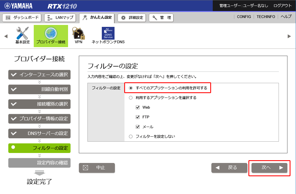Uncheck the Web checkbox

138,107
